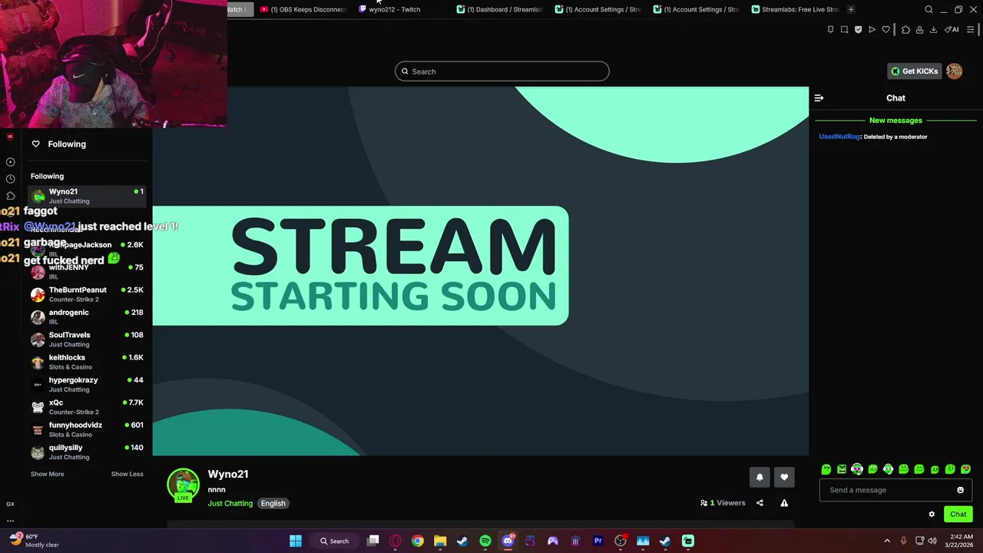983x553 pixels.
Task: Click the AI assistant icon in browser toolbar
Action: (x=952, y=30)
